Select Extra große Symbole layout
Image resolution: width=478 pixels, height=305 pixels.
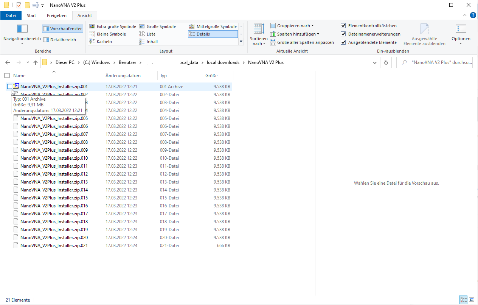pyautogui.click(x=113, y=26)
